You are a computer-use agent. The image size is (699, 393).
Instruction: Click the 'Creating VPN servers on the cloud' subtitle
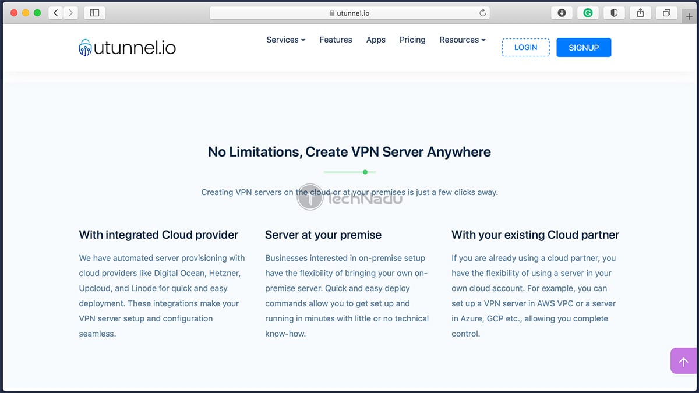(x=349, y=192)
